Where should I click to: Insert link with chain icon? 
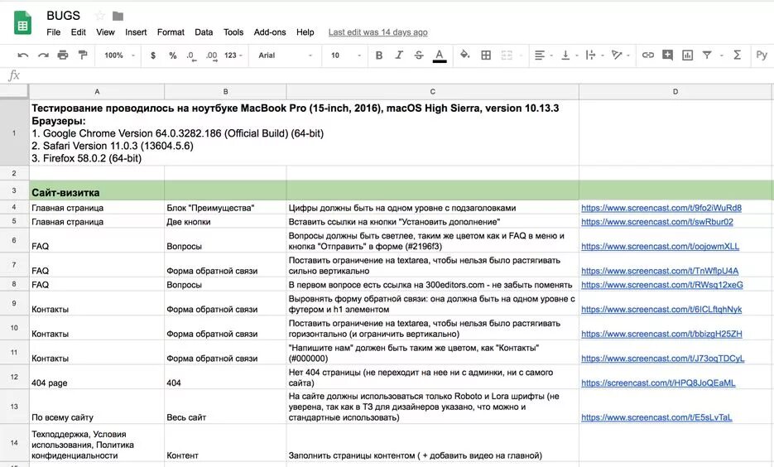click(x=647, y=55)
